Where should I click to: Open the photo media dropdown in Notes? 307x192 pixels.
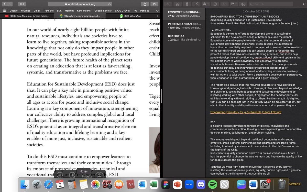pyautogui.click(x=234, y=4)
